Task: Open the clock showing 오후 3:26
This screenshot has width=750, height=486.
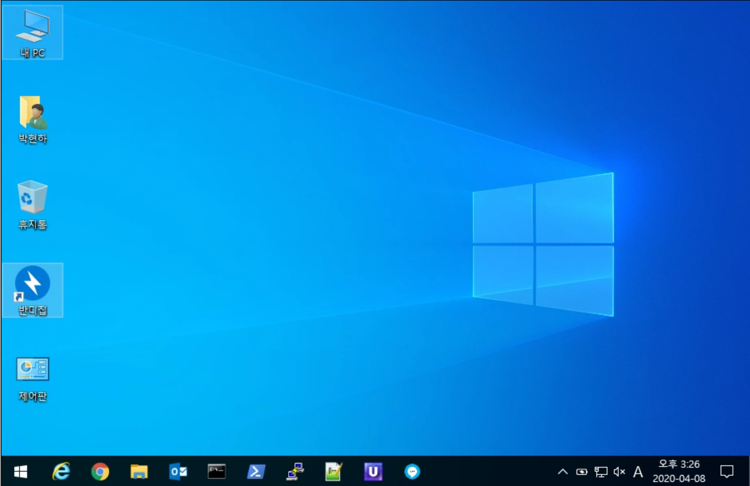Action: (679, 471)
